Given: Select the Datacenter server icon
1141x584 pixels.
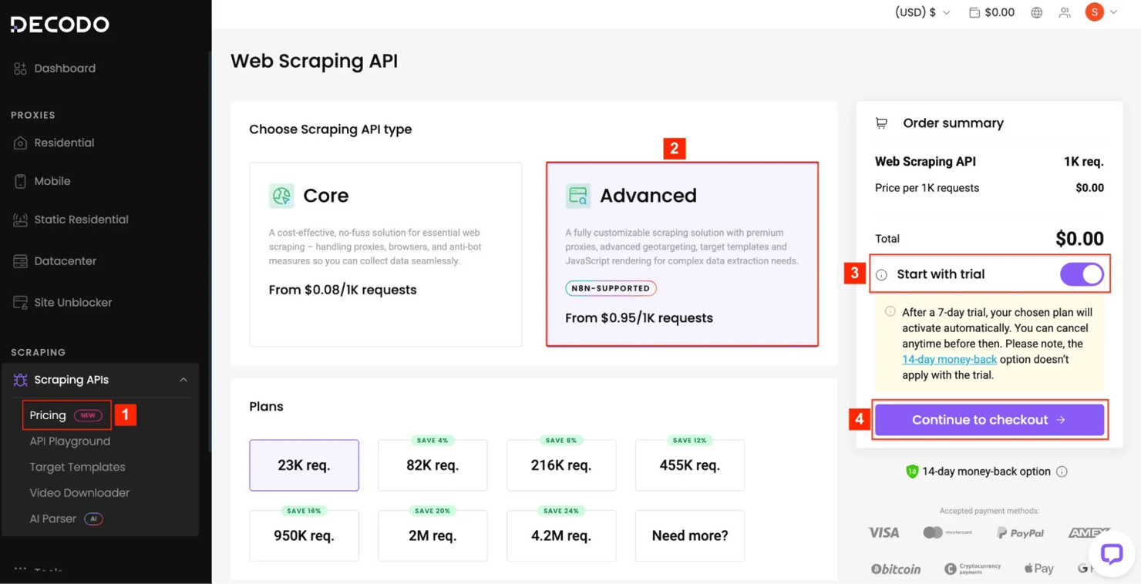Looking at the screenshot, I should pyautogui.click(x=20, y=261).
